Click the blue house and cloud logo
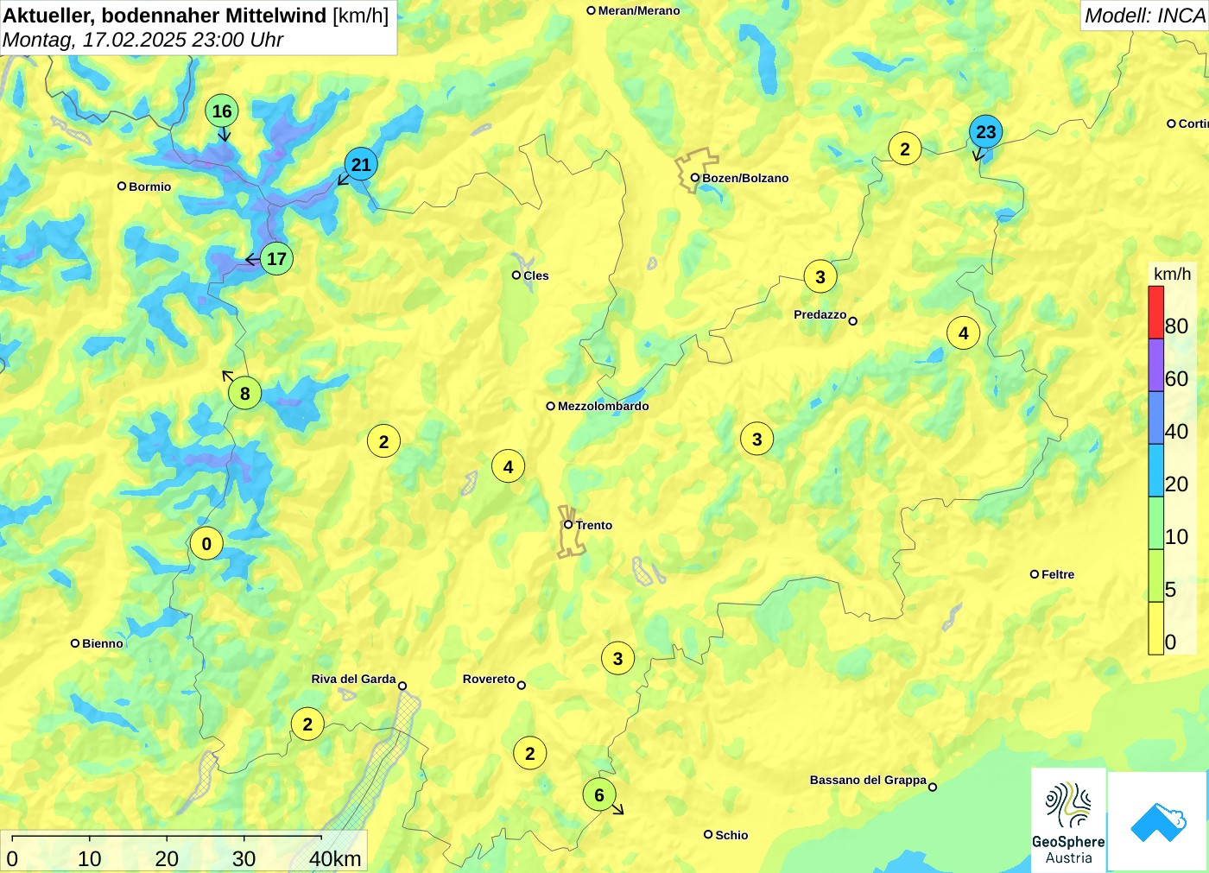Image resolution: width=1209 pixels, height=873 pixels. [1158, 821]
